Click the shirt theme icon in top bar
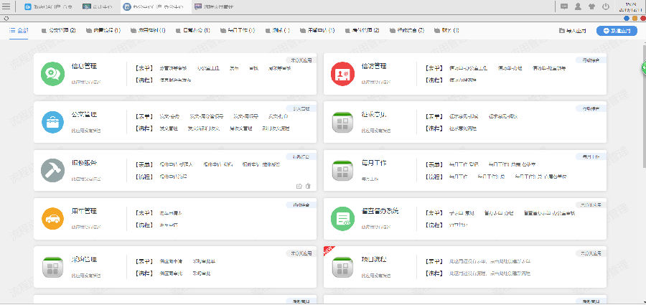The height and width of the screenshot is (305, 646). point(592,6)
